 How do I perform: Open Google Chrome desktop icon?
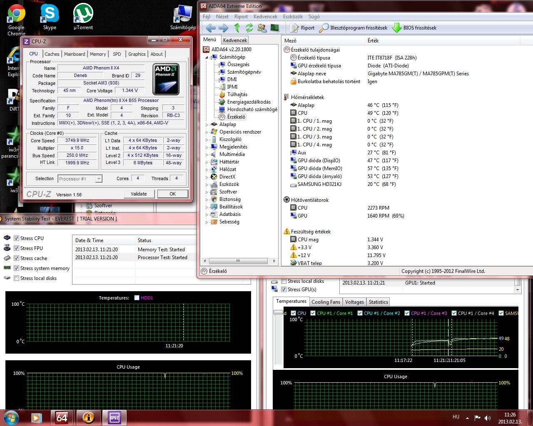point(16,20)
